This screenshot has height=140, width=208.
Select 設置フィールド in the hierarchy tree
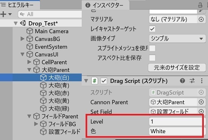coord(64,132)
